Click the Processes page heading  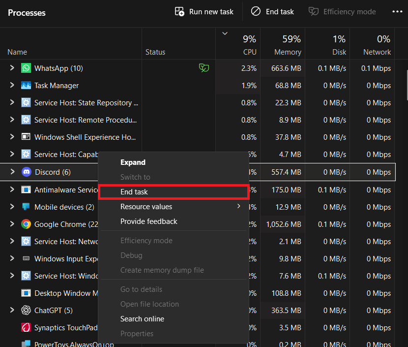[27, 13]
